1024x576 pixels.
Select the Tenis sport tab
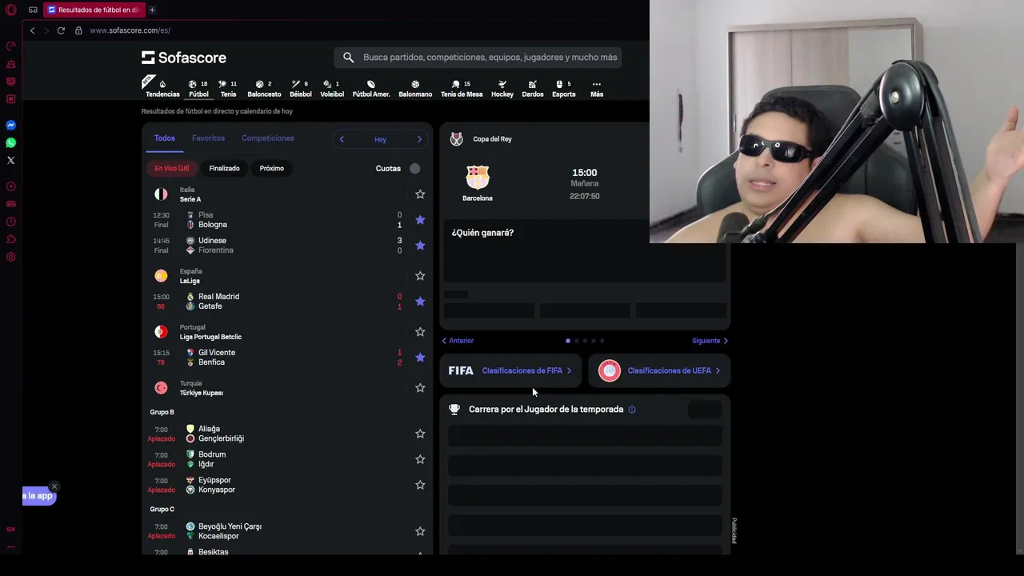pos(228,89)
